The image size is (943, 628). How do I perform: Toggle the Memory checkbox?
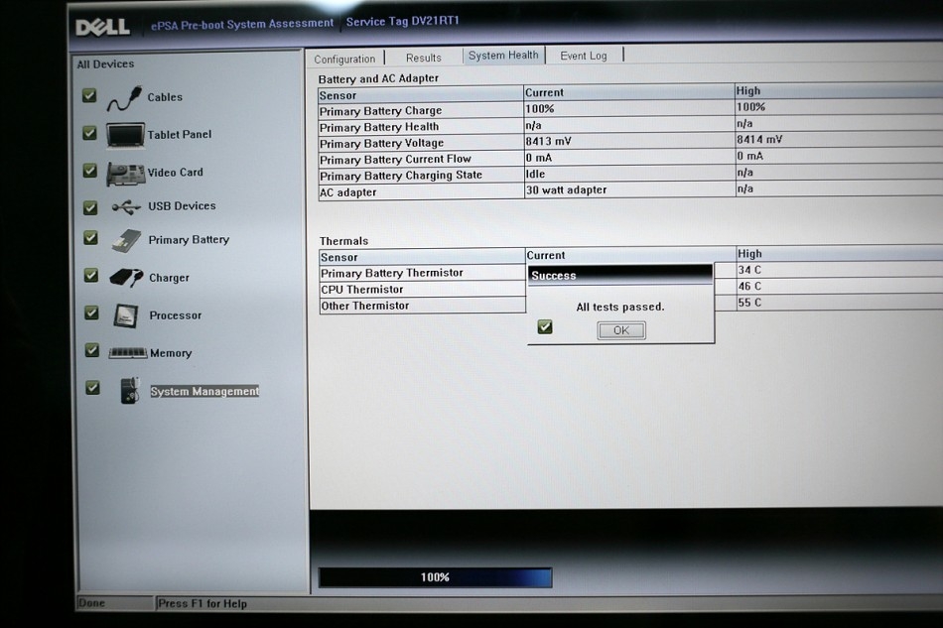(92, 350)
